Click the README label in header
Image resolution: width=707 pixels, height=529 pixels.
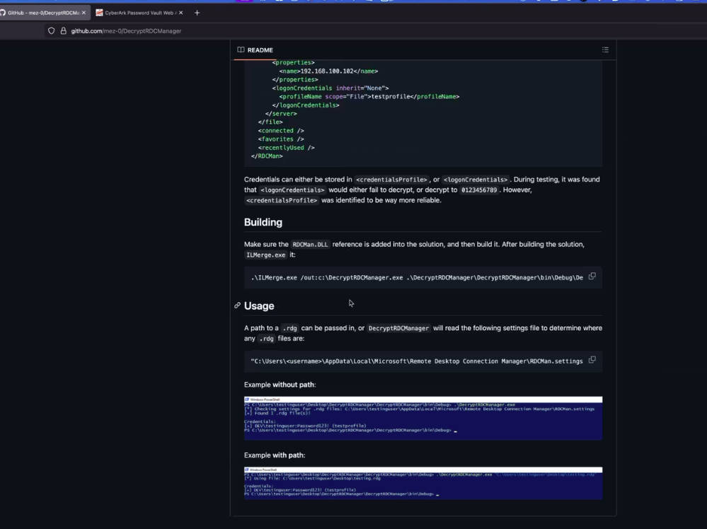tap(260, 50)
